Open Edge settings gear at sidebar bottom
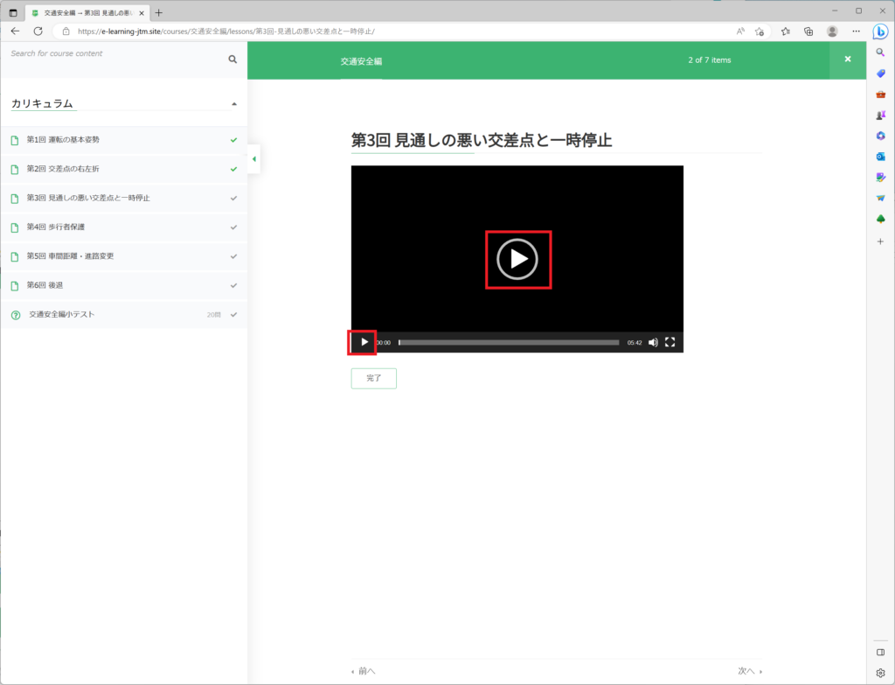The image size is (895, 685). click(x=880, y=673)
